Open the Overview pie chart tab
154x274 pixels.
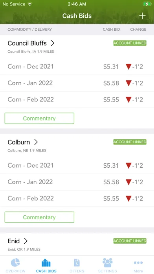(15, 263)
